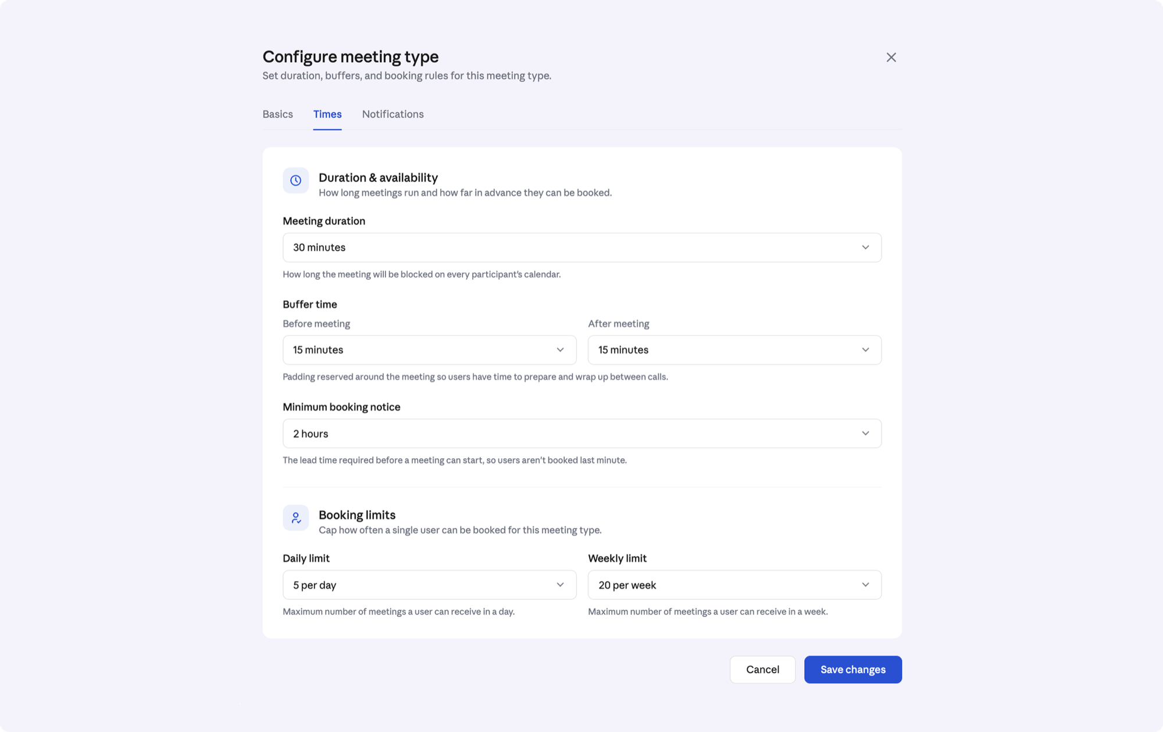Click the Weekly limit label

[x=617, y=558]
